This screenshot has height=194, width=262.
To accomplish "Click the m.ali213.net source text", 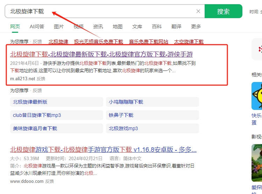I will pos(22,79).
